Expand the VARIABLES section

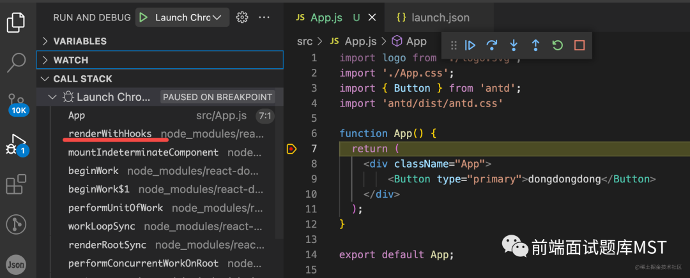click(x=160, y=41)
